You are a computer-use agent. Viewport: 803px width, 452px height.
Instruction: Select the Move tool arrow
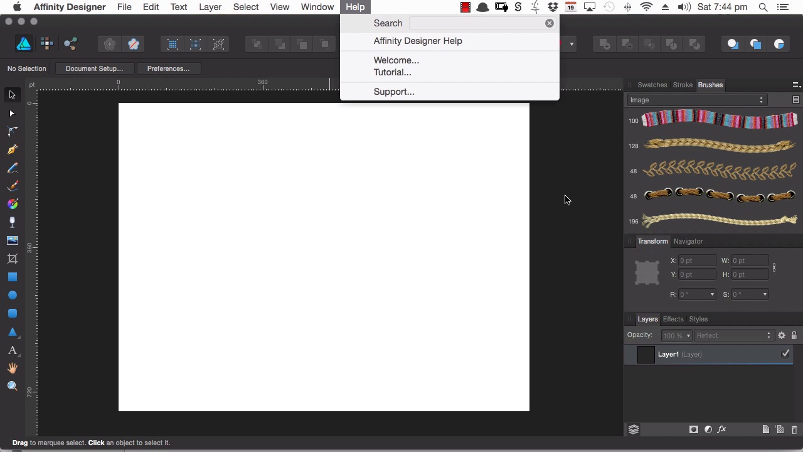[12, 95]
